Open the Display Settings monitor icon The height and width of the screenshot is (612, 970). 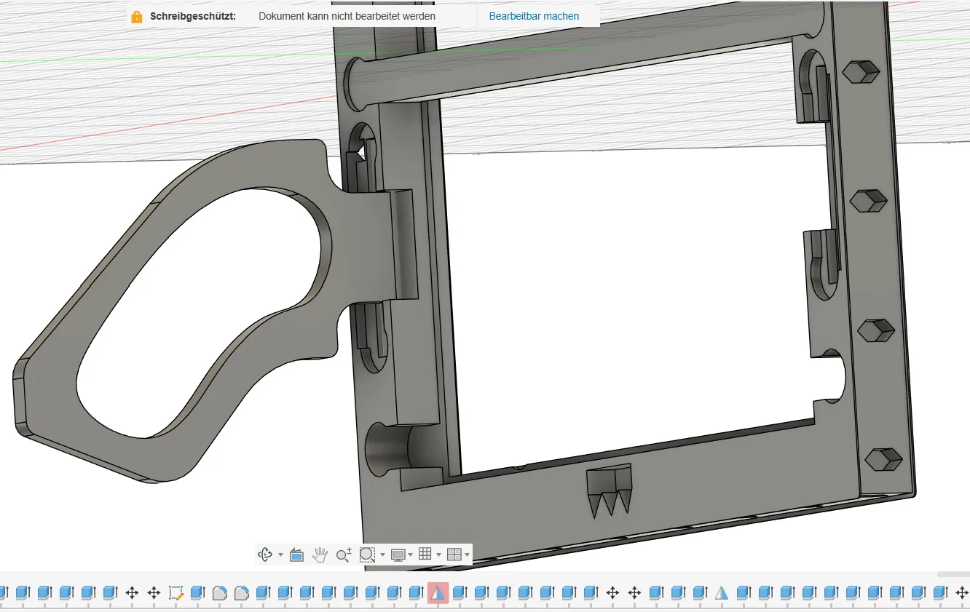click(398, 555)
